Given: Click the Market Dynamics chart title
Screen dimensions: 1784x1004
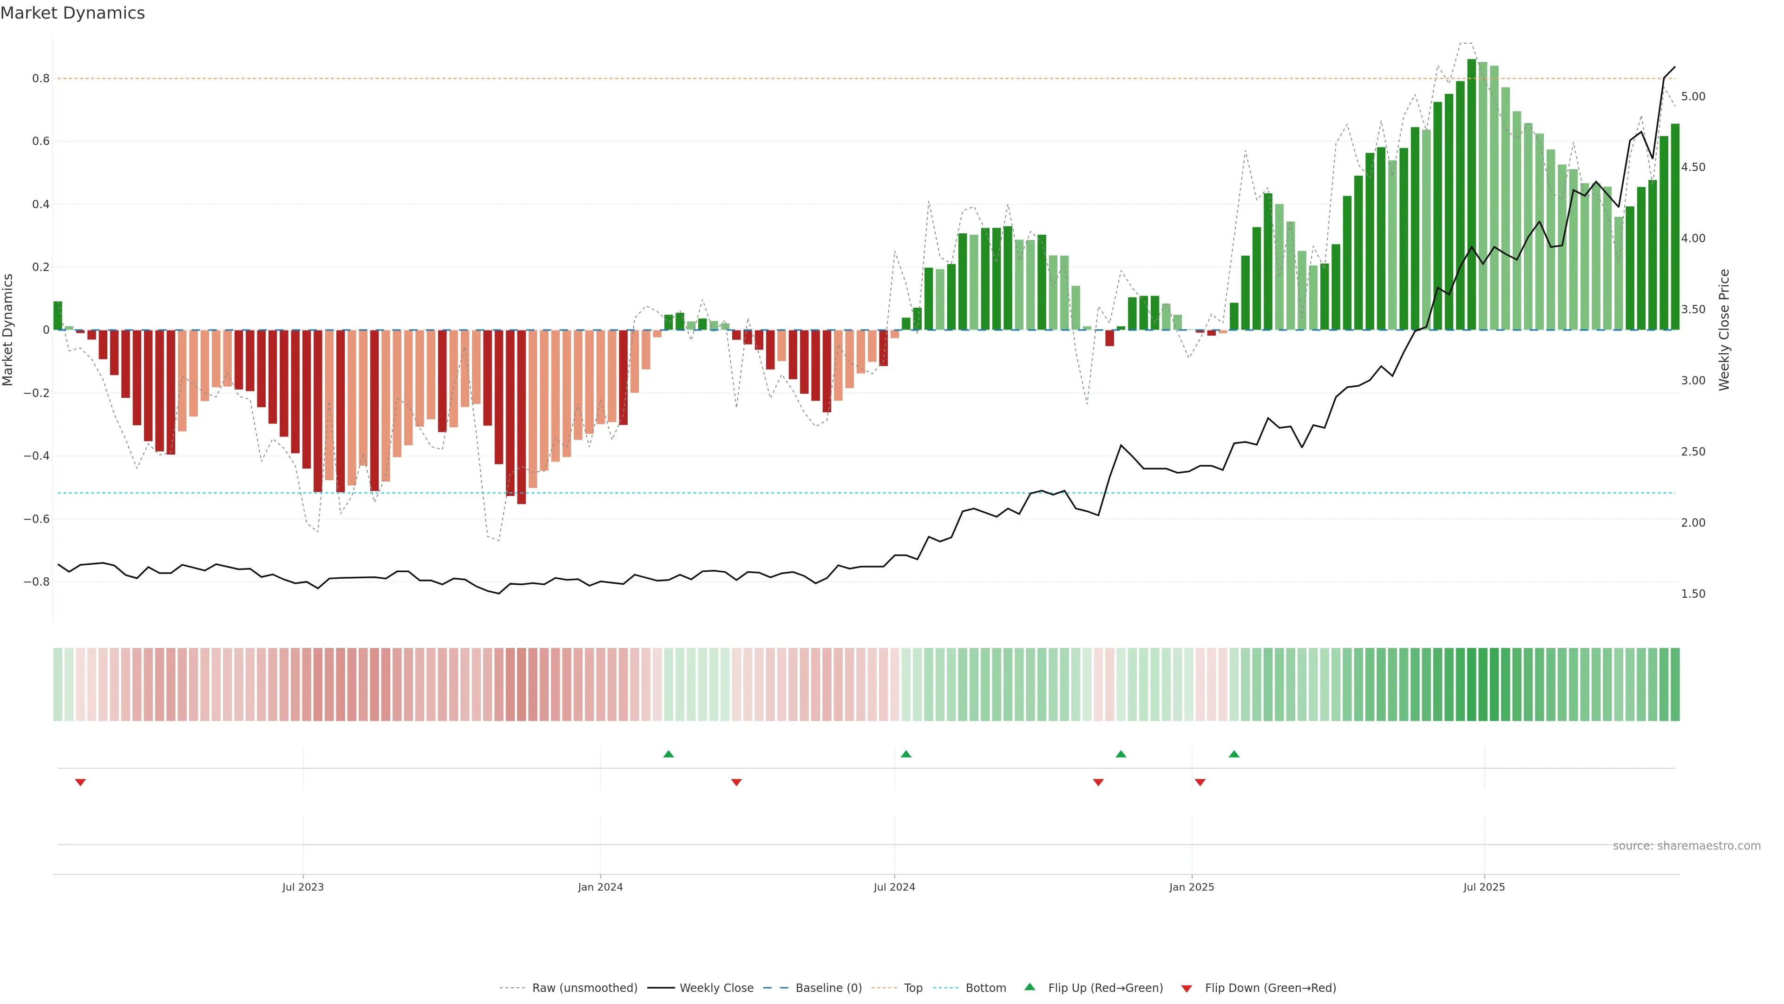Looking at the screenshot, I should point(73,13).
